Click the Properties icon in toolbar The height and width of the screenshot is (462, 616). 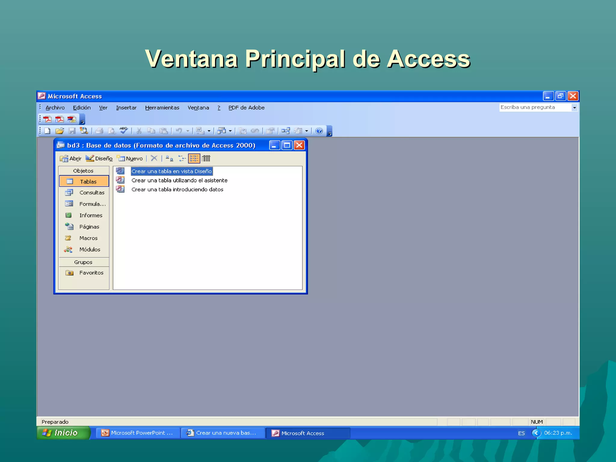pyautogui.click(x=270, y=131)
